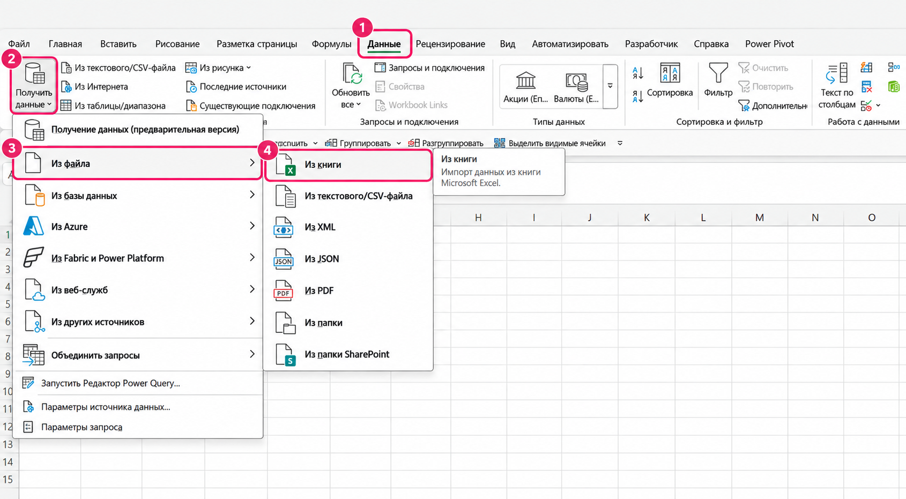The height and width of the screenshot is (499, 906).
Task: Select the Из папки SharePoint icon
Action: pos(286,354)
